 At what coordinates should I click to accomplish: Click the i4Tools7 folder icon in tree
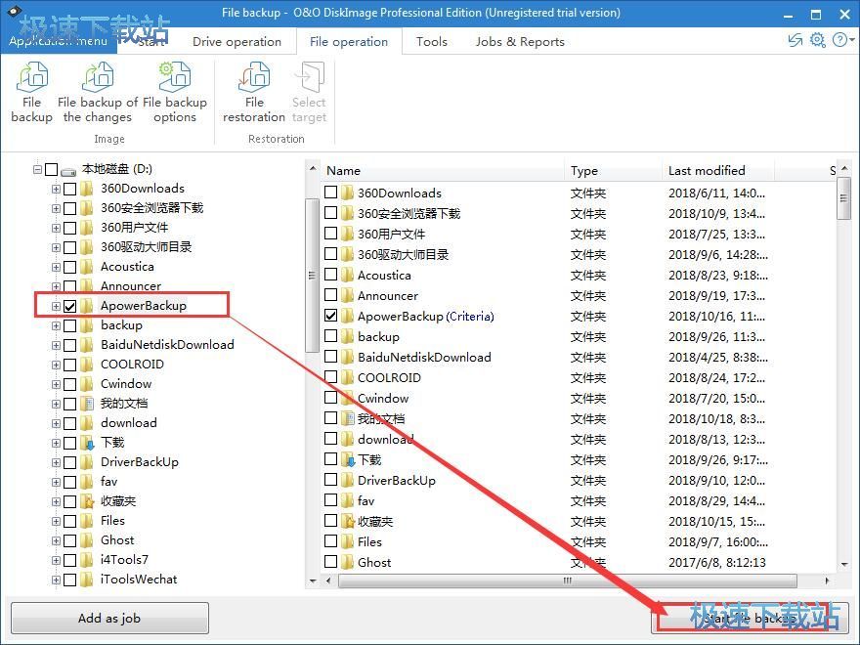coord(87,560)
